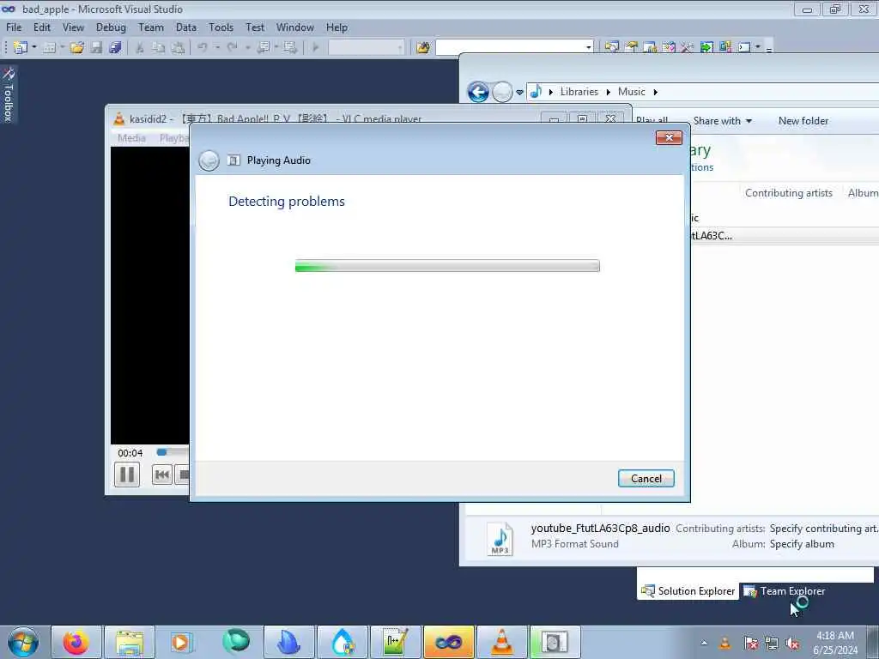879x659 pixels.
Task: Open the Toolbox side panel
Action: tap(9, 94)
